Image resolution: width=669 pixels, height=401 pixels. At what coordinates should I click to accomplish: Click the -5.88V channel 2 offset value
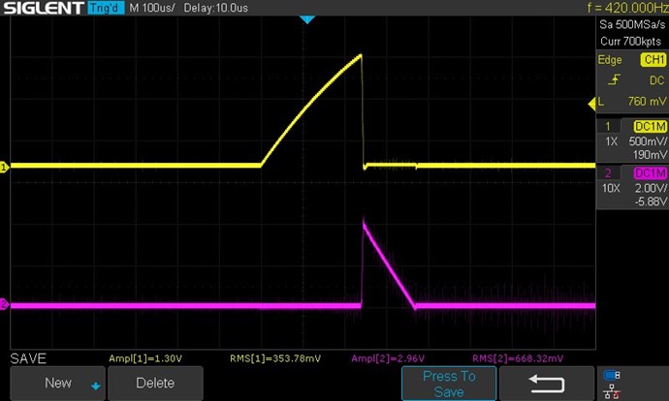pos(651,201)
